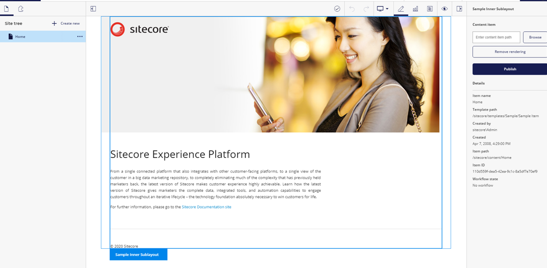This screenshot has width=547, height=268.
Task: Click the Sample Inner Sublayout blue label
Action: 139,255
